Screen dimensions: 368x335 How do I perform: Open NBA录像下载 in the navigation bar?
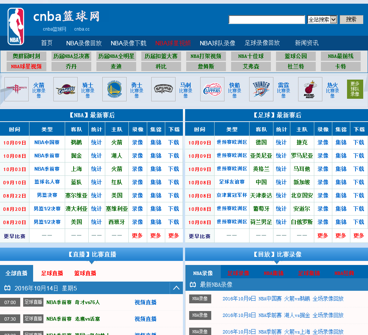point(128,43)
